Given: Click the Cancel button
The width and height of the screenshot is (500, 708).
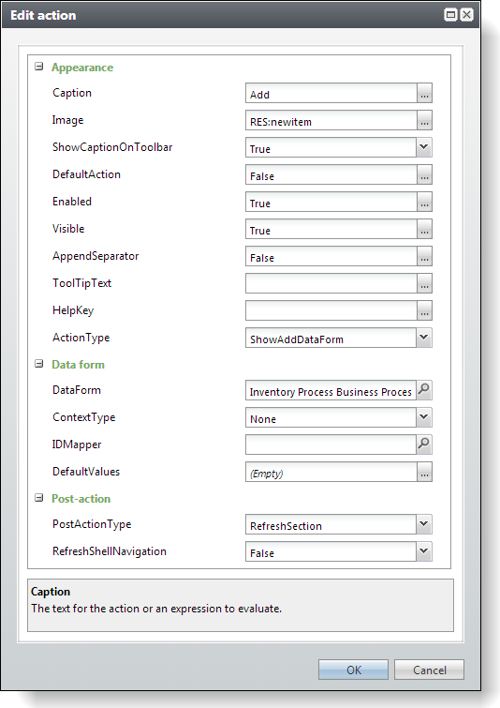Looking at the screenshot, I should [429, 670].
